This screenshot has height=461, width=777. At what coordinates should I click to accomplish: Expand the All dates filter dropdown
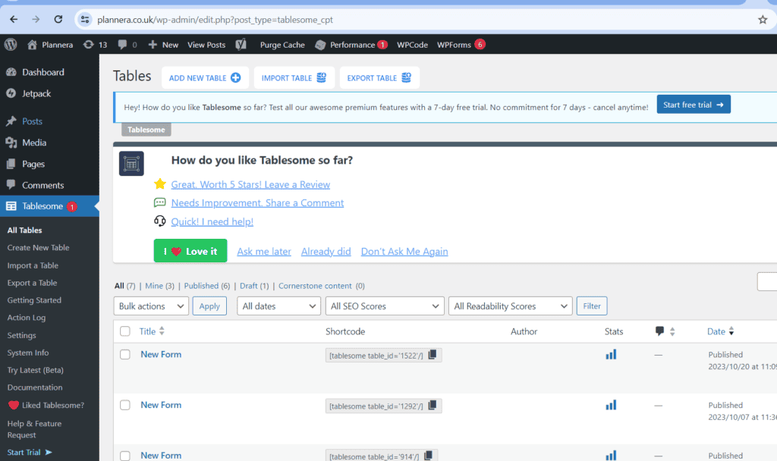pos(278,306)
